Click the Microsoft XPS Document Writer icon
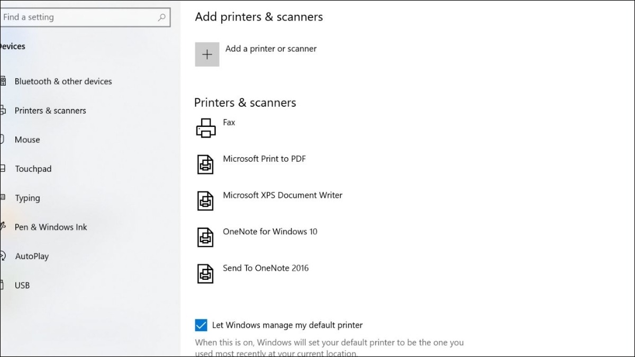Viewport: 635px width, 357px height. tap(205, 201)
